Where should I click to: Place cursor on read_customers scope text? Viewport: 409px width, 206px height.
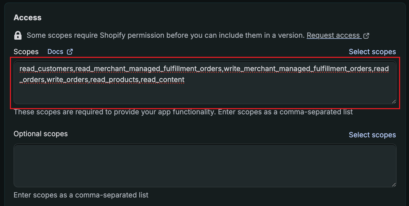pos(46,69)
